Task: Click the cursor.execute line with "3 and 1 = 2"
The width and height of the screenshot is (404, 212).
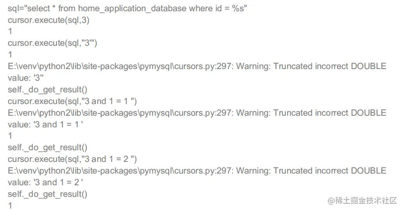Action: pyautogui.click(x=72, y=159)
